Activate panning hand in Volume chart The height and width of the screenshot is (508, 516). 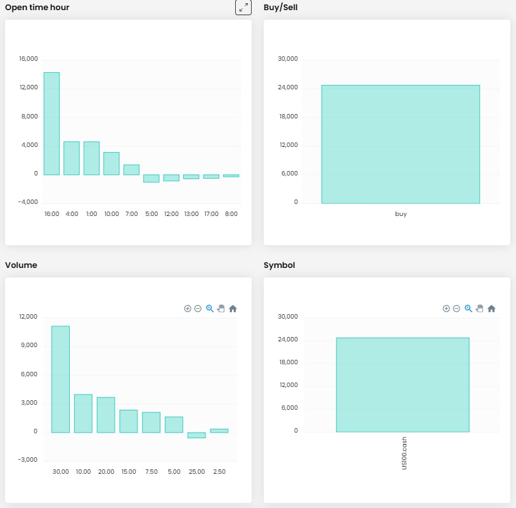click(221, 308)
